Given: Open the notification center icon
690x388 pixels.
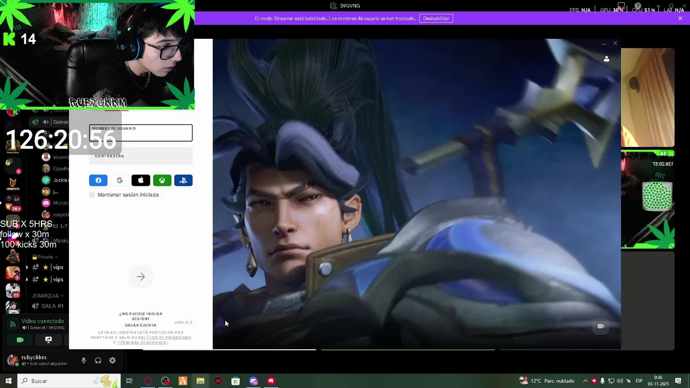Looking at the screenshot, I should coord(678,381).
